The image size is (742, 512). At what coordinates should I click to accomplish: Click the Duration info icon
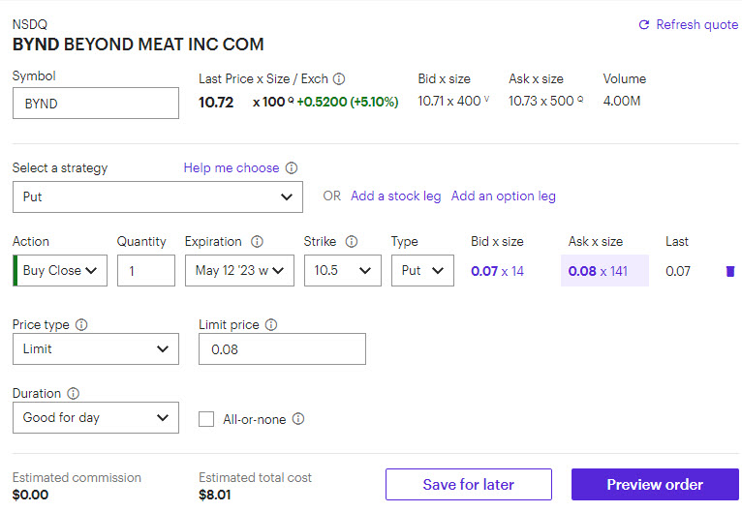click(74, 394)
